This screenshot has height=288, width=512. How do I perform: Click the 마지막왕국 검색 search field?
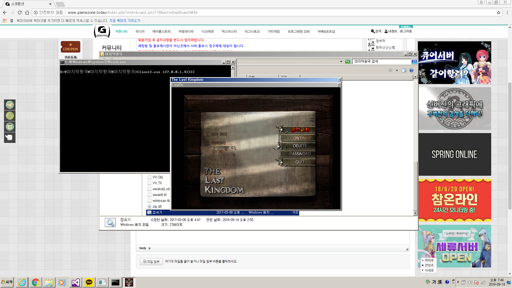381,62
